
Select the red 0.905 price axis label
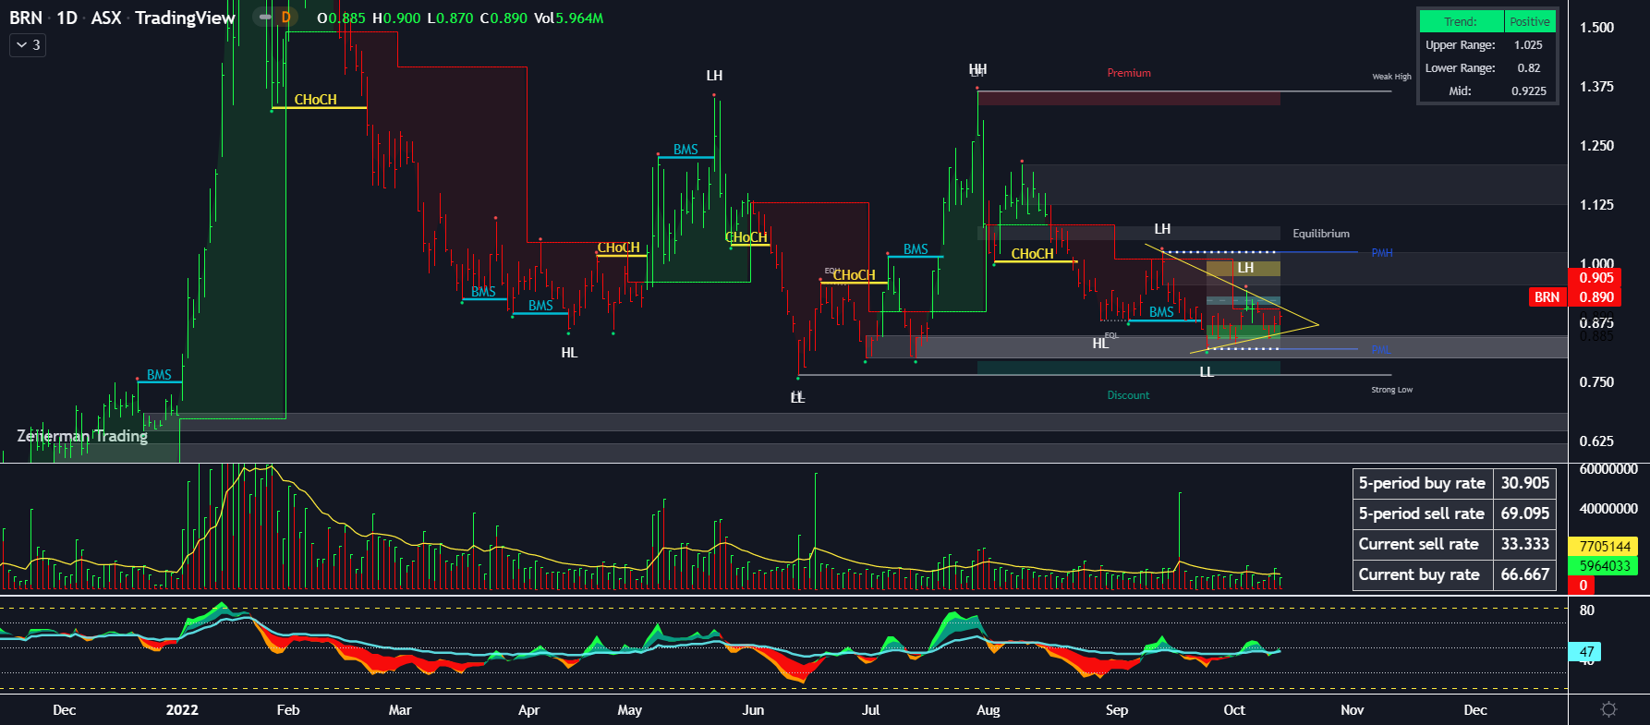[x=1595, y=278]
